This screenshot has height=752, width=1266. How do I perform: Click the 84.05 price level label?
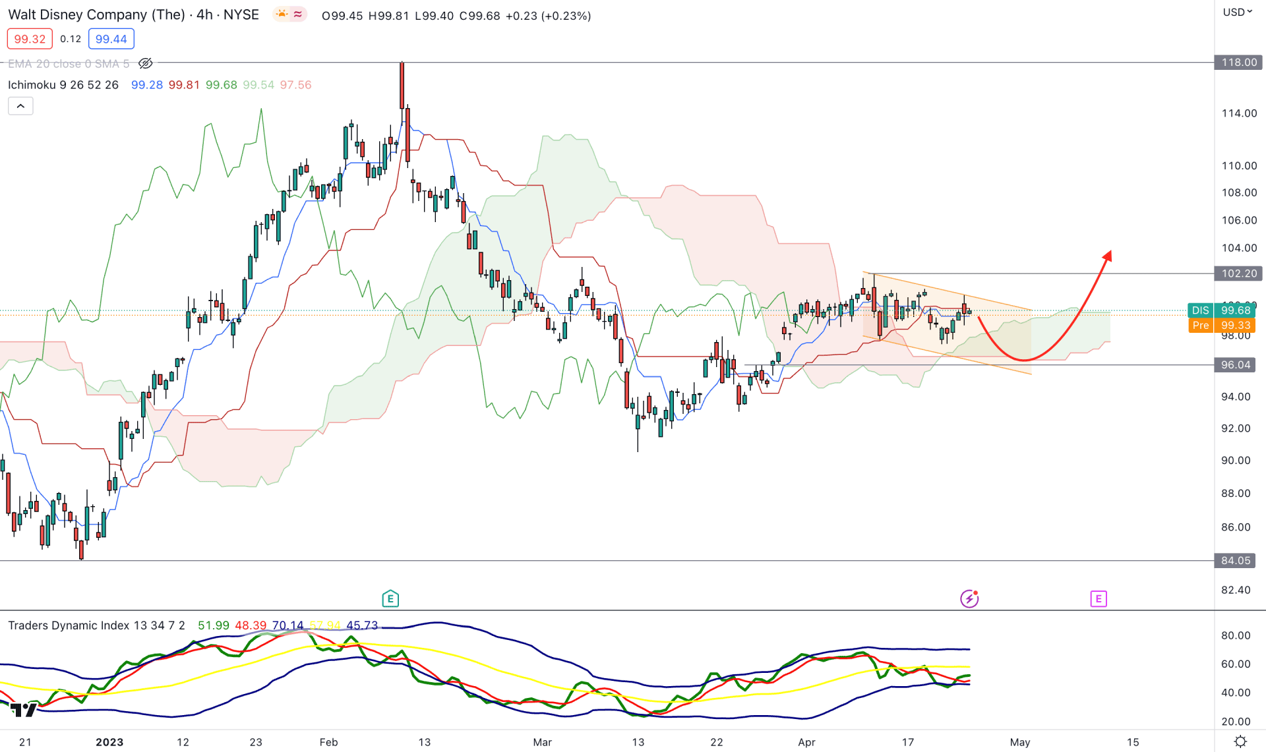pyautogui.click(x=1235, y=561)
